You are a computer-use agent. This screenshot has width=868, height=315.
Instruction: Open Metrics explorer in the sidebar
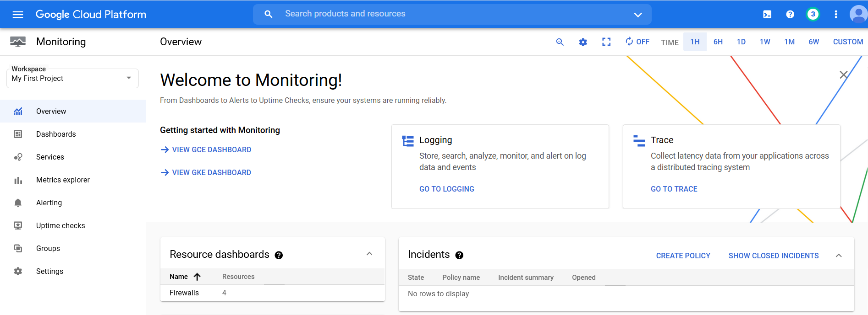pos(73,180)
